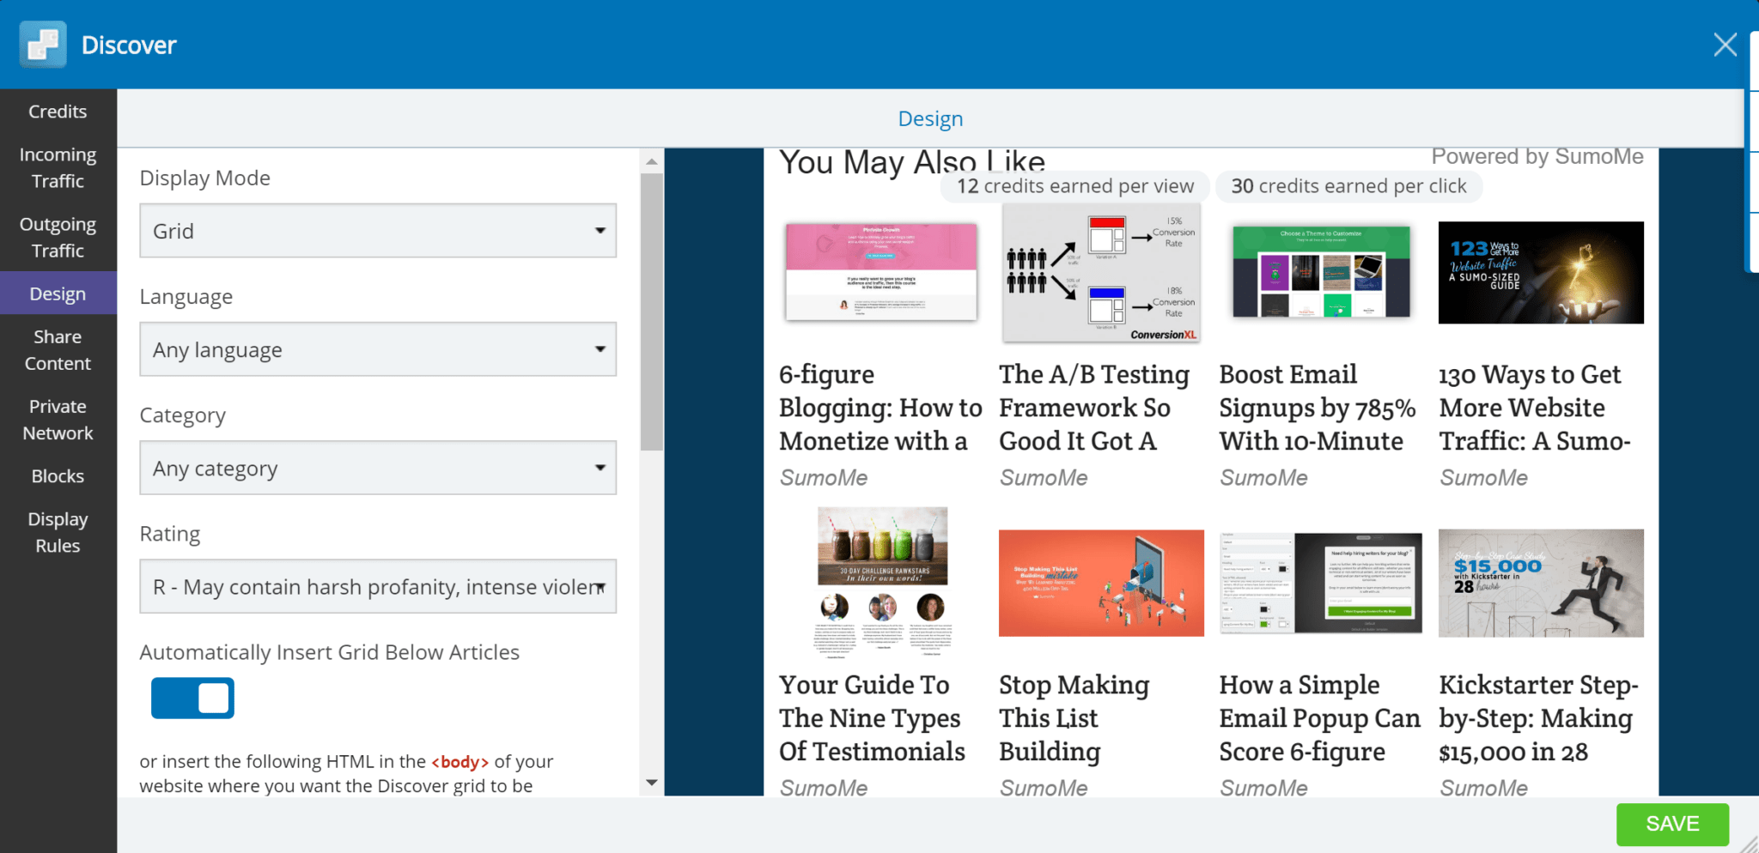The image size is (1759, 853).
Task: Click the Design tab header
Action: [x=930, y=118]
